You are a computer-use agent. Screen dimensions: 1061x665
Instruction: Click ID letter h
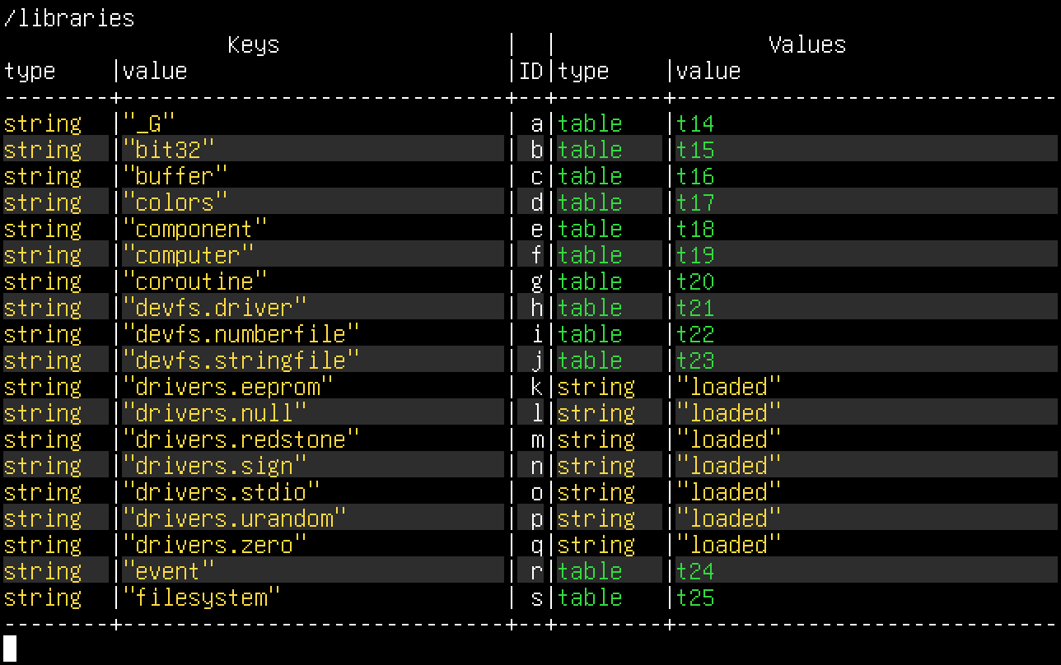tap(537, 308)
